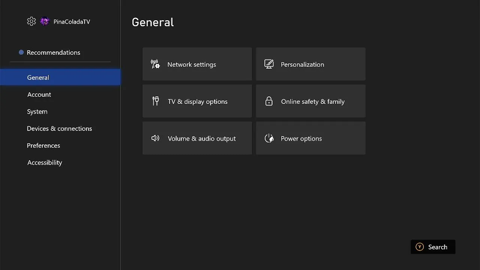This screenshot has height=270, width=480.
Task: Click the Power options icon
Action: (x=269, y=138)
